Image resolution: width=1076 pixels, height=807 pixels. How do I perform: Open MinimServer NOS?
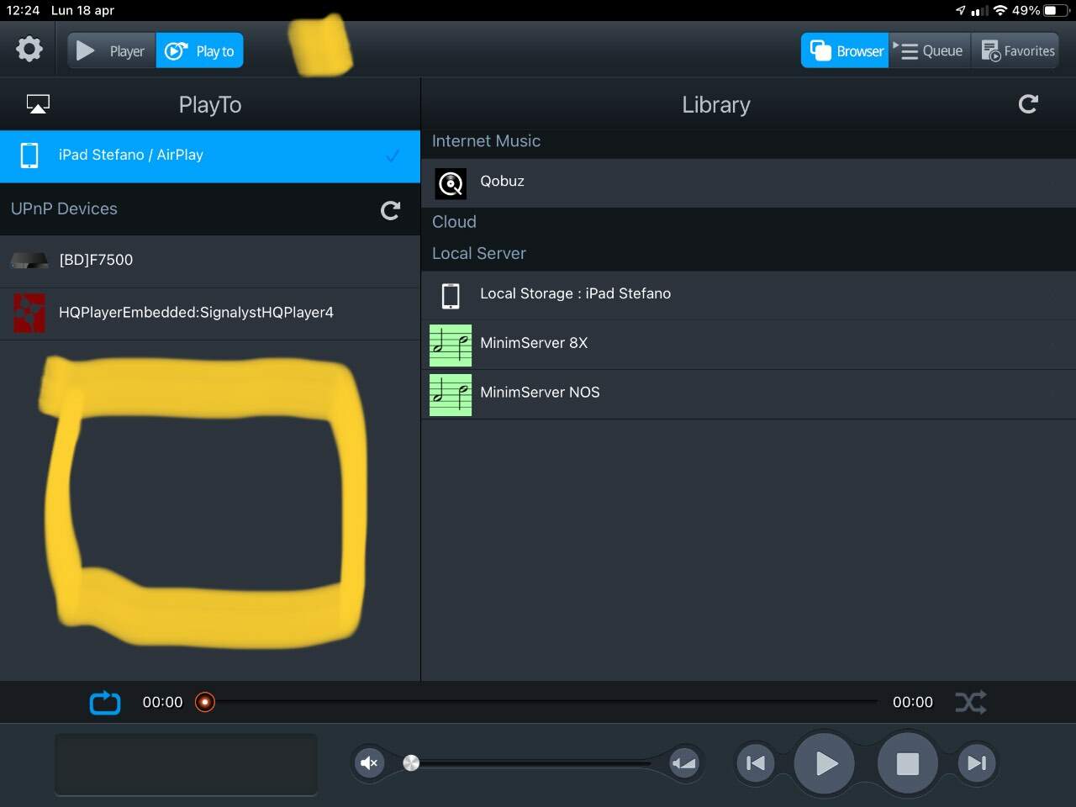click(748, 393)
